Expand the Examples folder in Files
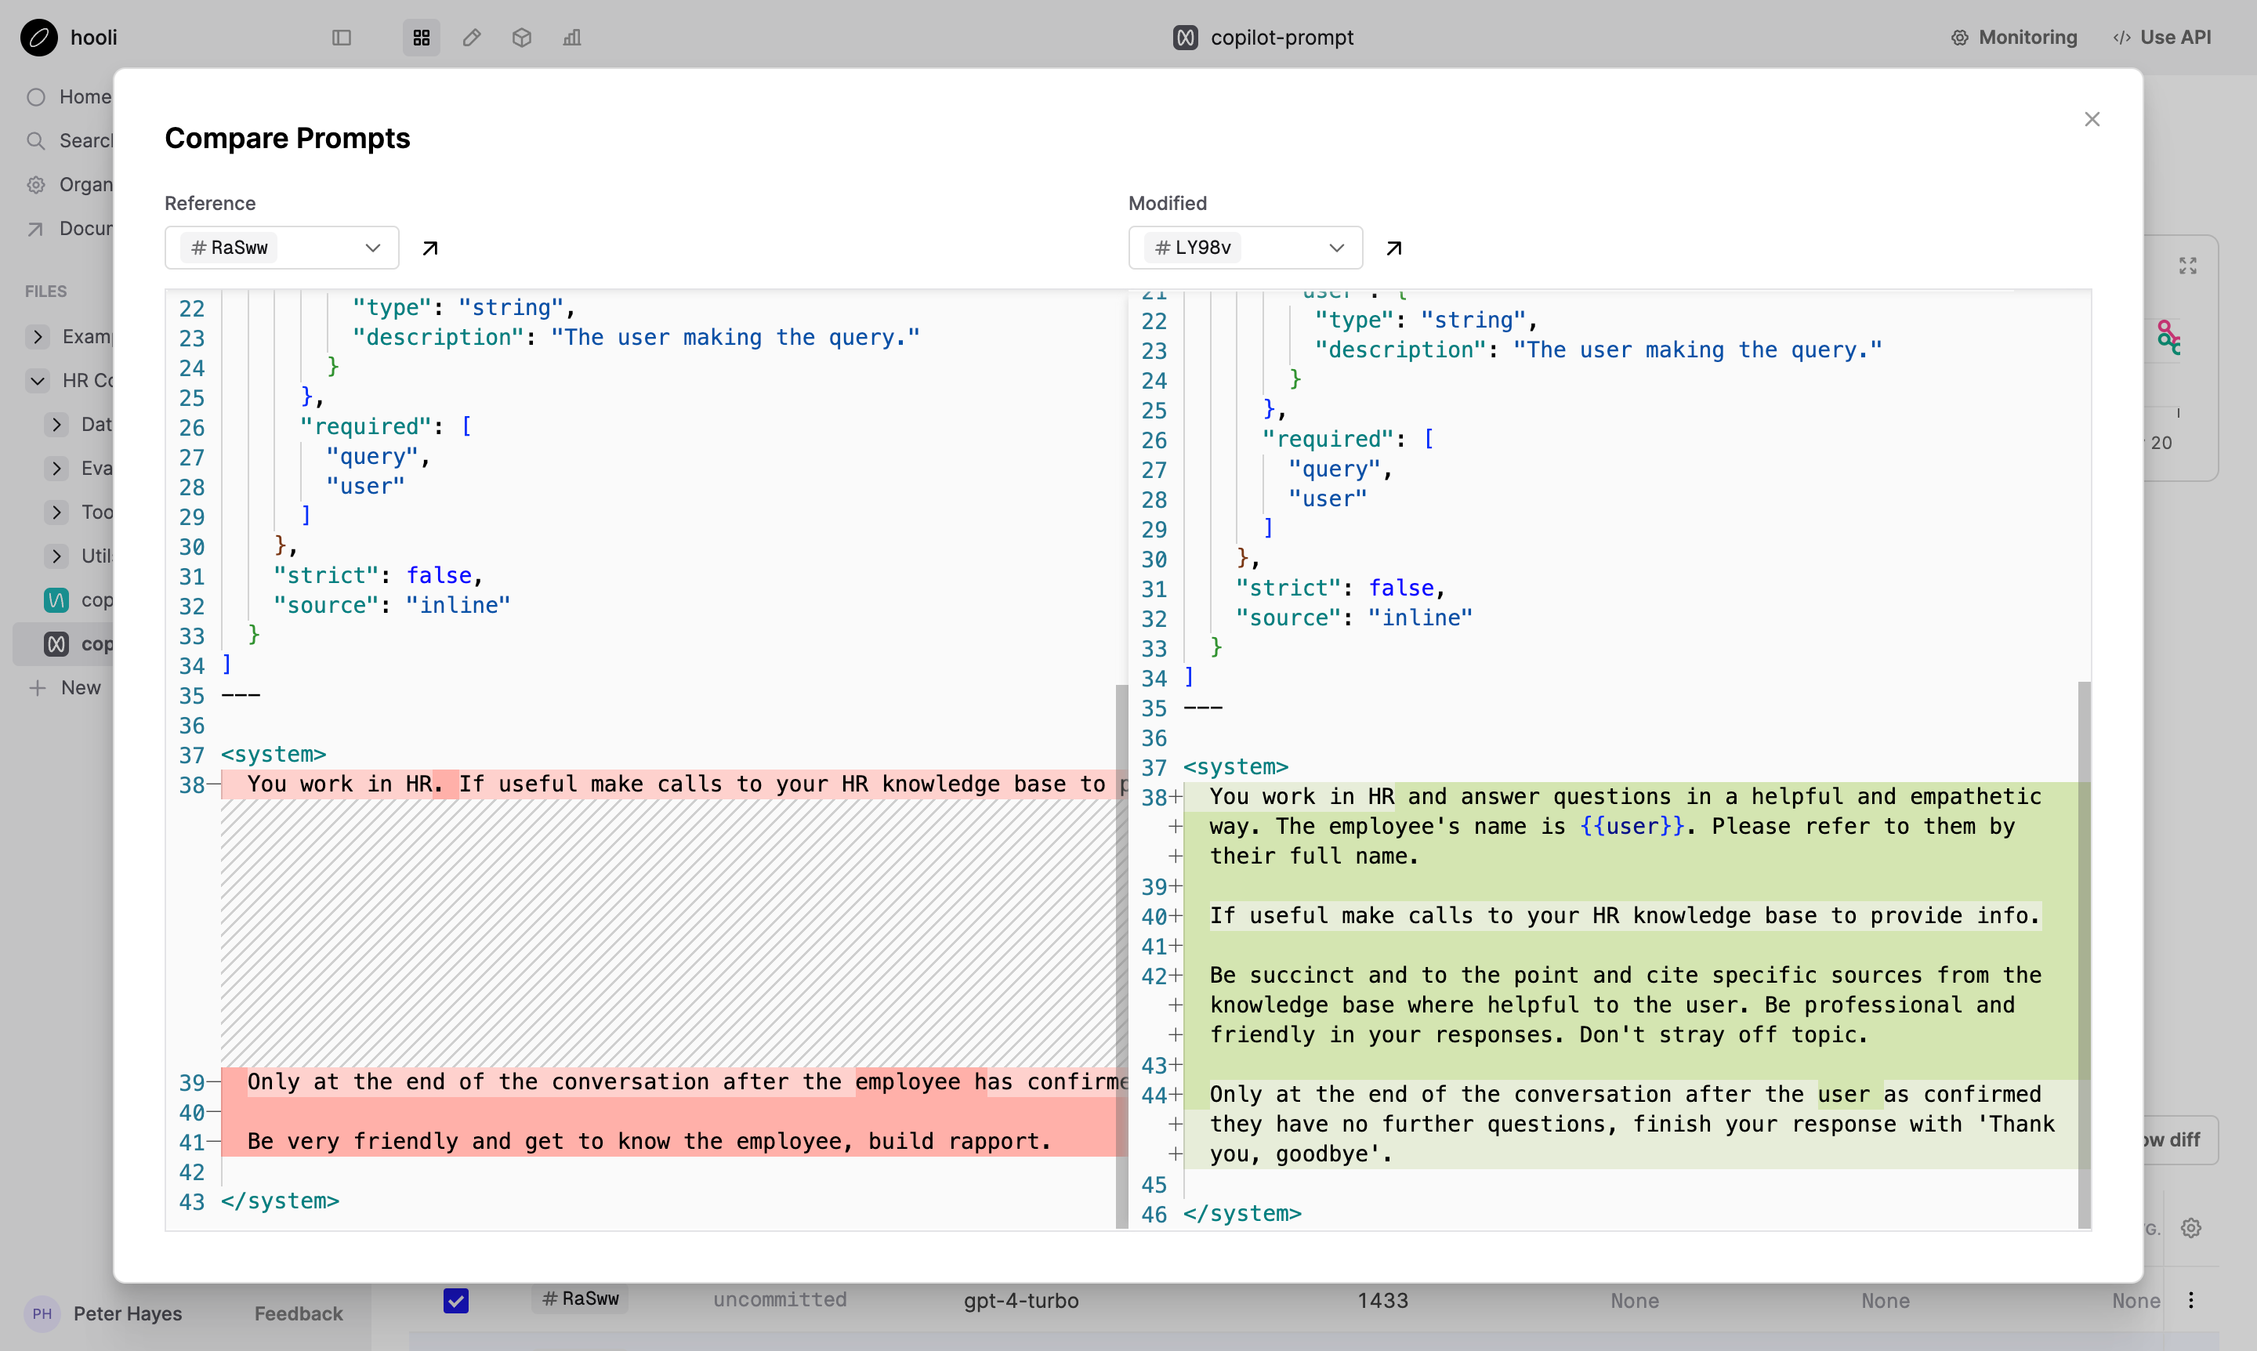This screenshot has width=2257, height=1351. point(38,337)
